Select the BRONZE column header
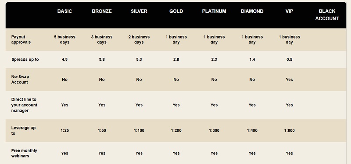 [102, 11]
